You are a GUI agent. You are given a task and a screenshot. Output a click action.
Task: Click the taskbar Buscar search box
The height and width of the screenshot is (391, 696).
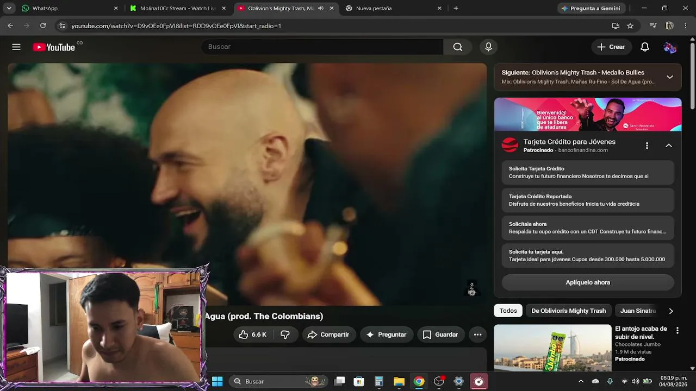click(x=278, y=381)
